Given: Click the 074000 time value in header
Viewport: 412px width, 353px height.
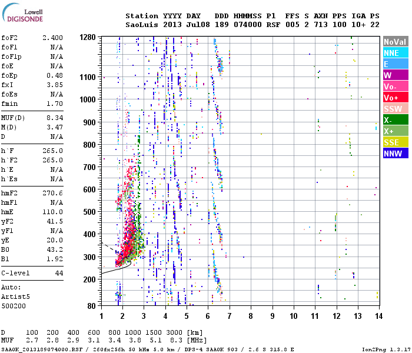Looking at the screenshot, I should tap(248, 25).
